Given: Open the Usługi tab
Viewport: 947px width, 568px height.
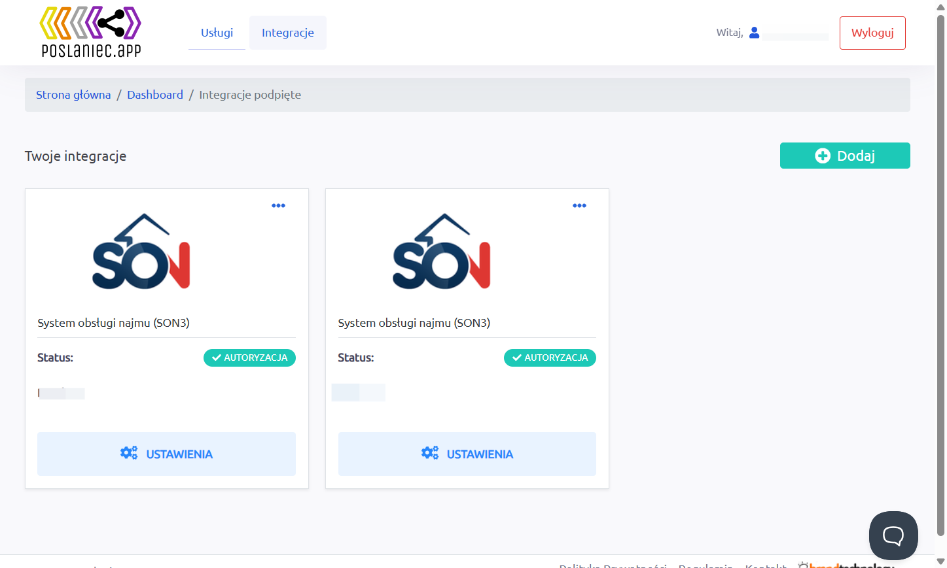Looking at the screenshot, I should 217,33.
